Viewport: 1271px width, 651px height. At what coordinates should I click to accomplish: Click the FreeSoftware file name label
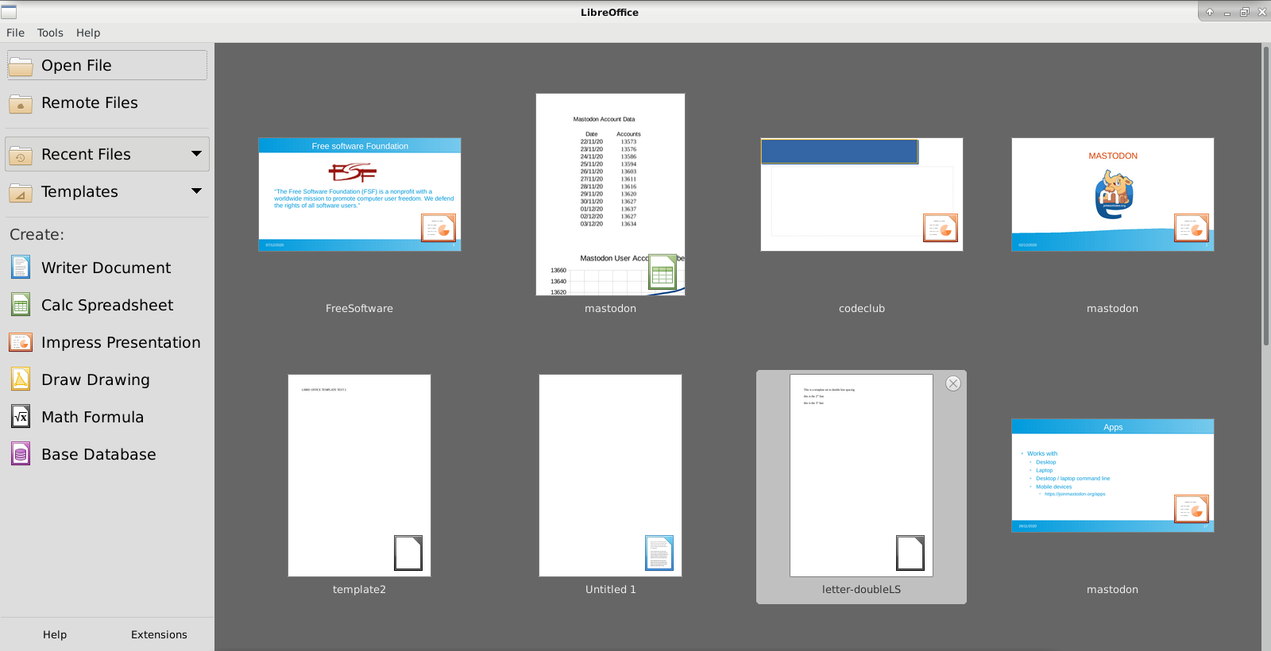[359, 308]
